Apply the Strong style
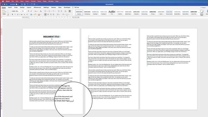 153,12
